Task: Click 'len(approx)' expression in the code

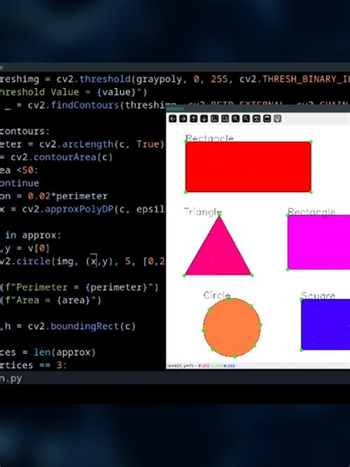Action: coord(65,352)
